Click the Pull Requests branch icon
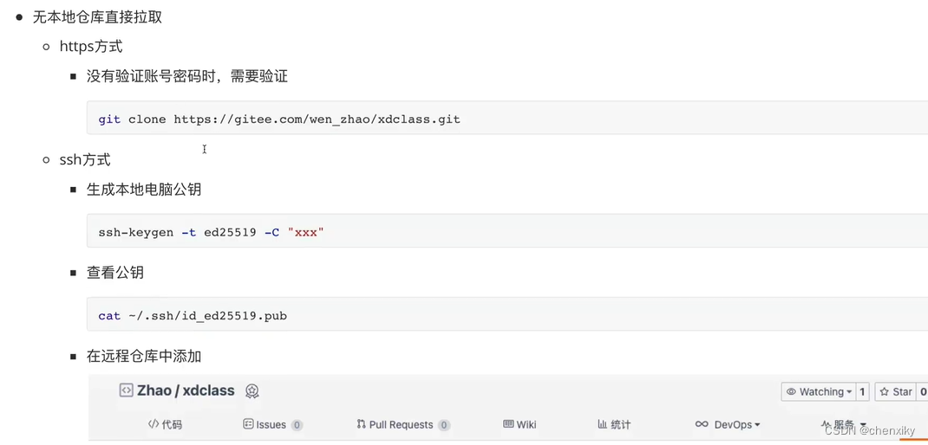The image size is (928, 445). coord(361,424)
